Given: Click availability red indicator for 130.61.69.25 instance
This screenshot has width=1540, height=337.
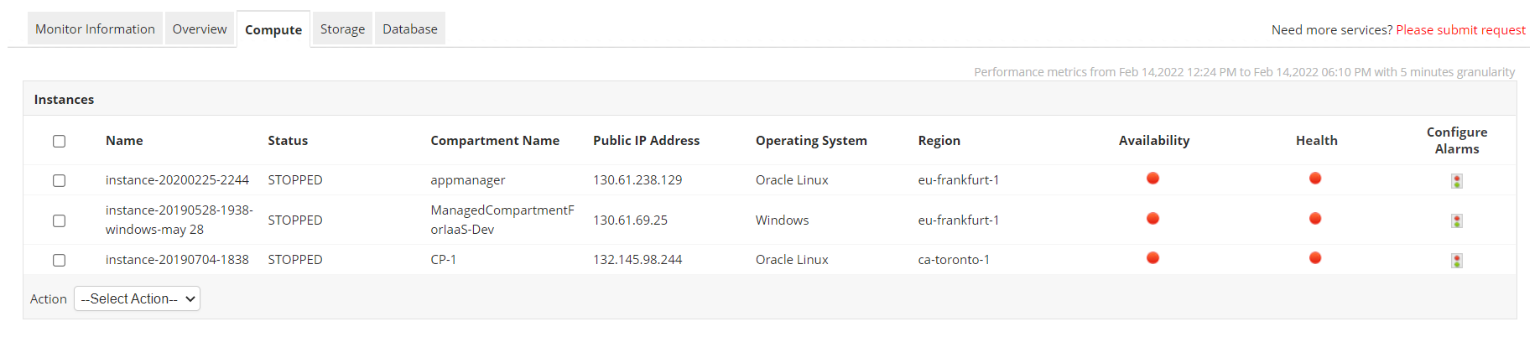Looking at the screenshot, I should tap(1153, 218).
